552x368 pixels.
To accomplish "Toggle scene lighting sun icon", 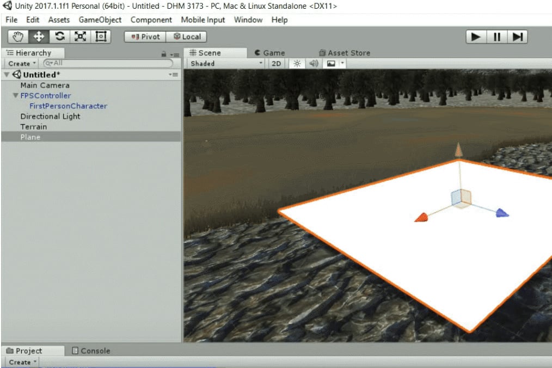I will coord(297,64).
